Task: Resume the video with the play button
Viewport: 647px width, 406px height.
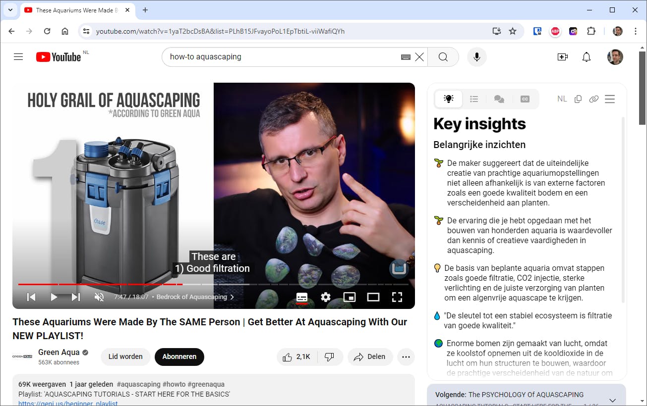Action: [x=54, y=297]
